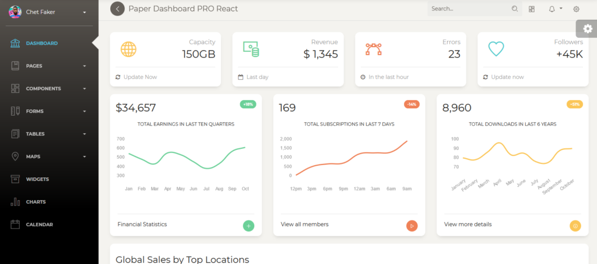Click yellow info button beside View more details
The height and width of the screenshot is (264, 597).
tap(575, 226)
